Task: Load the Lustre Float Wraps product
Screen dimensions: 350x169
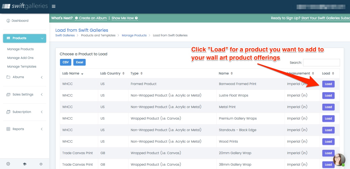Action: pyautogui.click(x=328, y=96)
